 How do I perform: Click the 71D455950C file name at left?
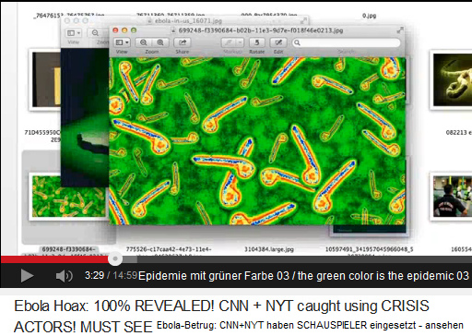(x=42, y=133)
